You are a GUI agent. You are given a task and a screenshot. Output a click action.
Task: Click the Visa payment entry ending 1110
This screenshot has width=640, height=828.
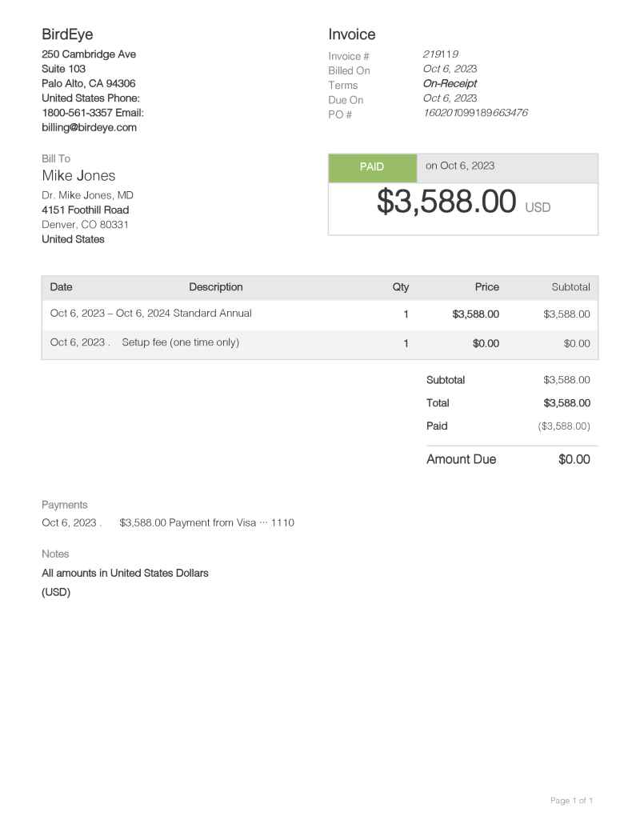point(206,523)
